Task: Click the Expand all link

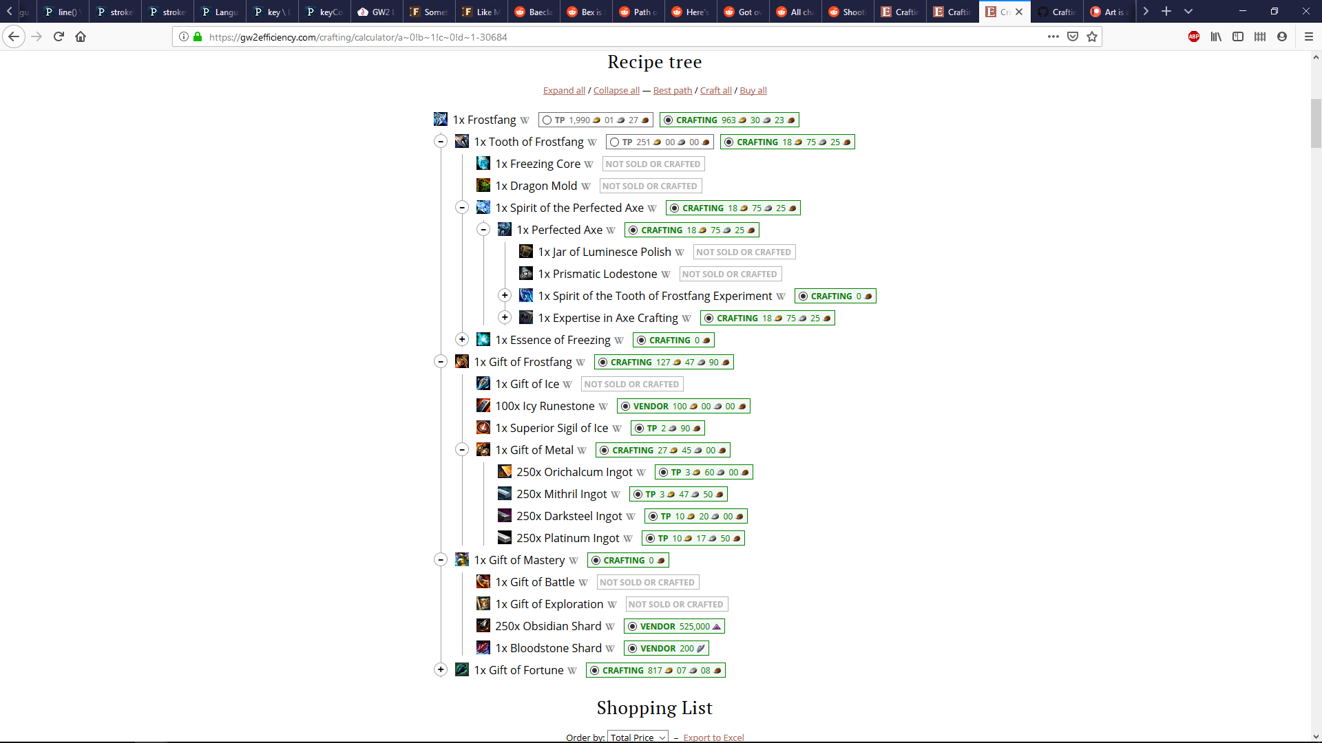Action: 563,90
